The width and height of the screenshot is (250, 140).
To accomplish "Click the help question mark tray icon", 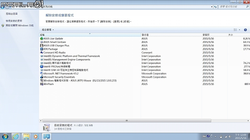I will 208,136.
